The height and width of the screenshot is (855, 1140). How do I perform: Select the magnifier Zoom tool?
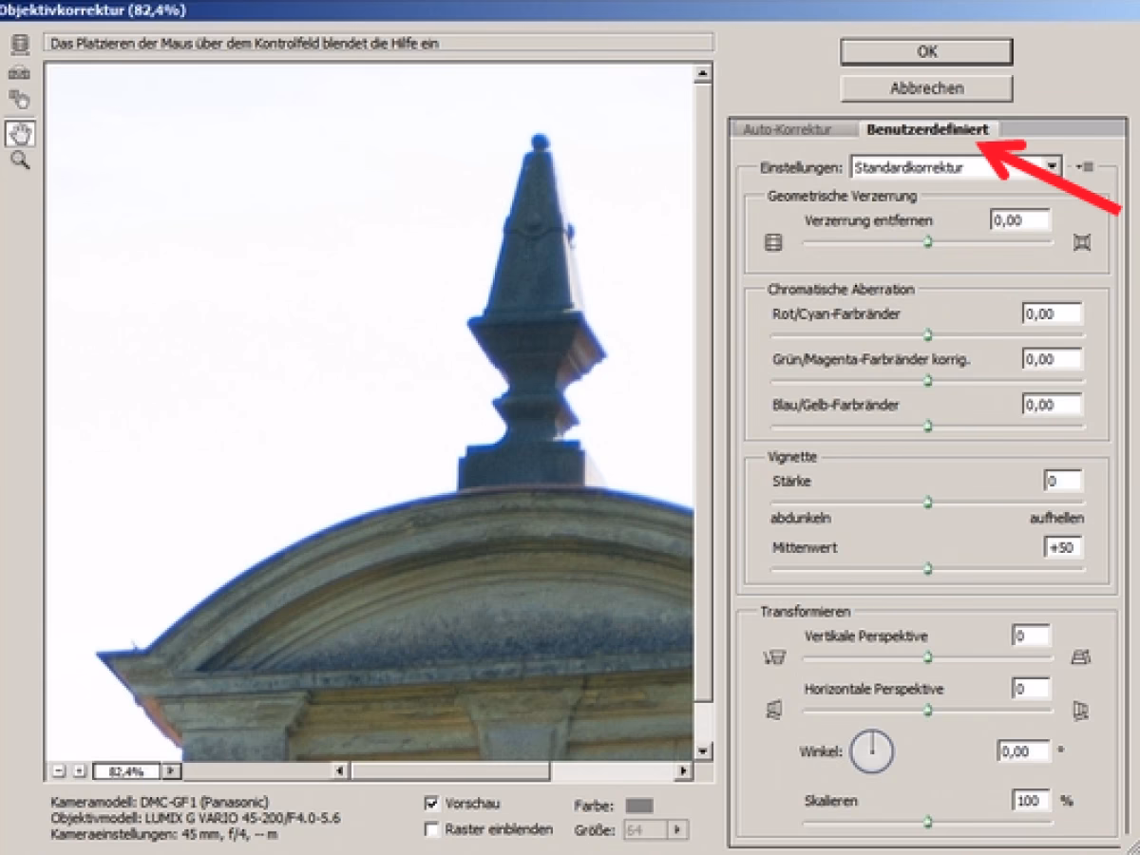coord(19,161)
